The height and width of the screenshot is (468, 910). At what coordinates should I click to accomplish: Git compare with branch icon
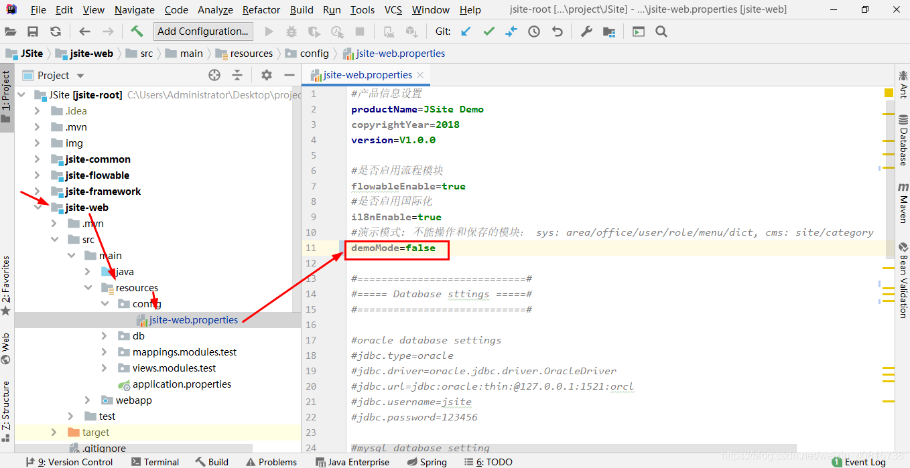[511, 31]
